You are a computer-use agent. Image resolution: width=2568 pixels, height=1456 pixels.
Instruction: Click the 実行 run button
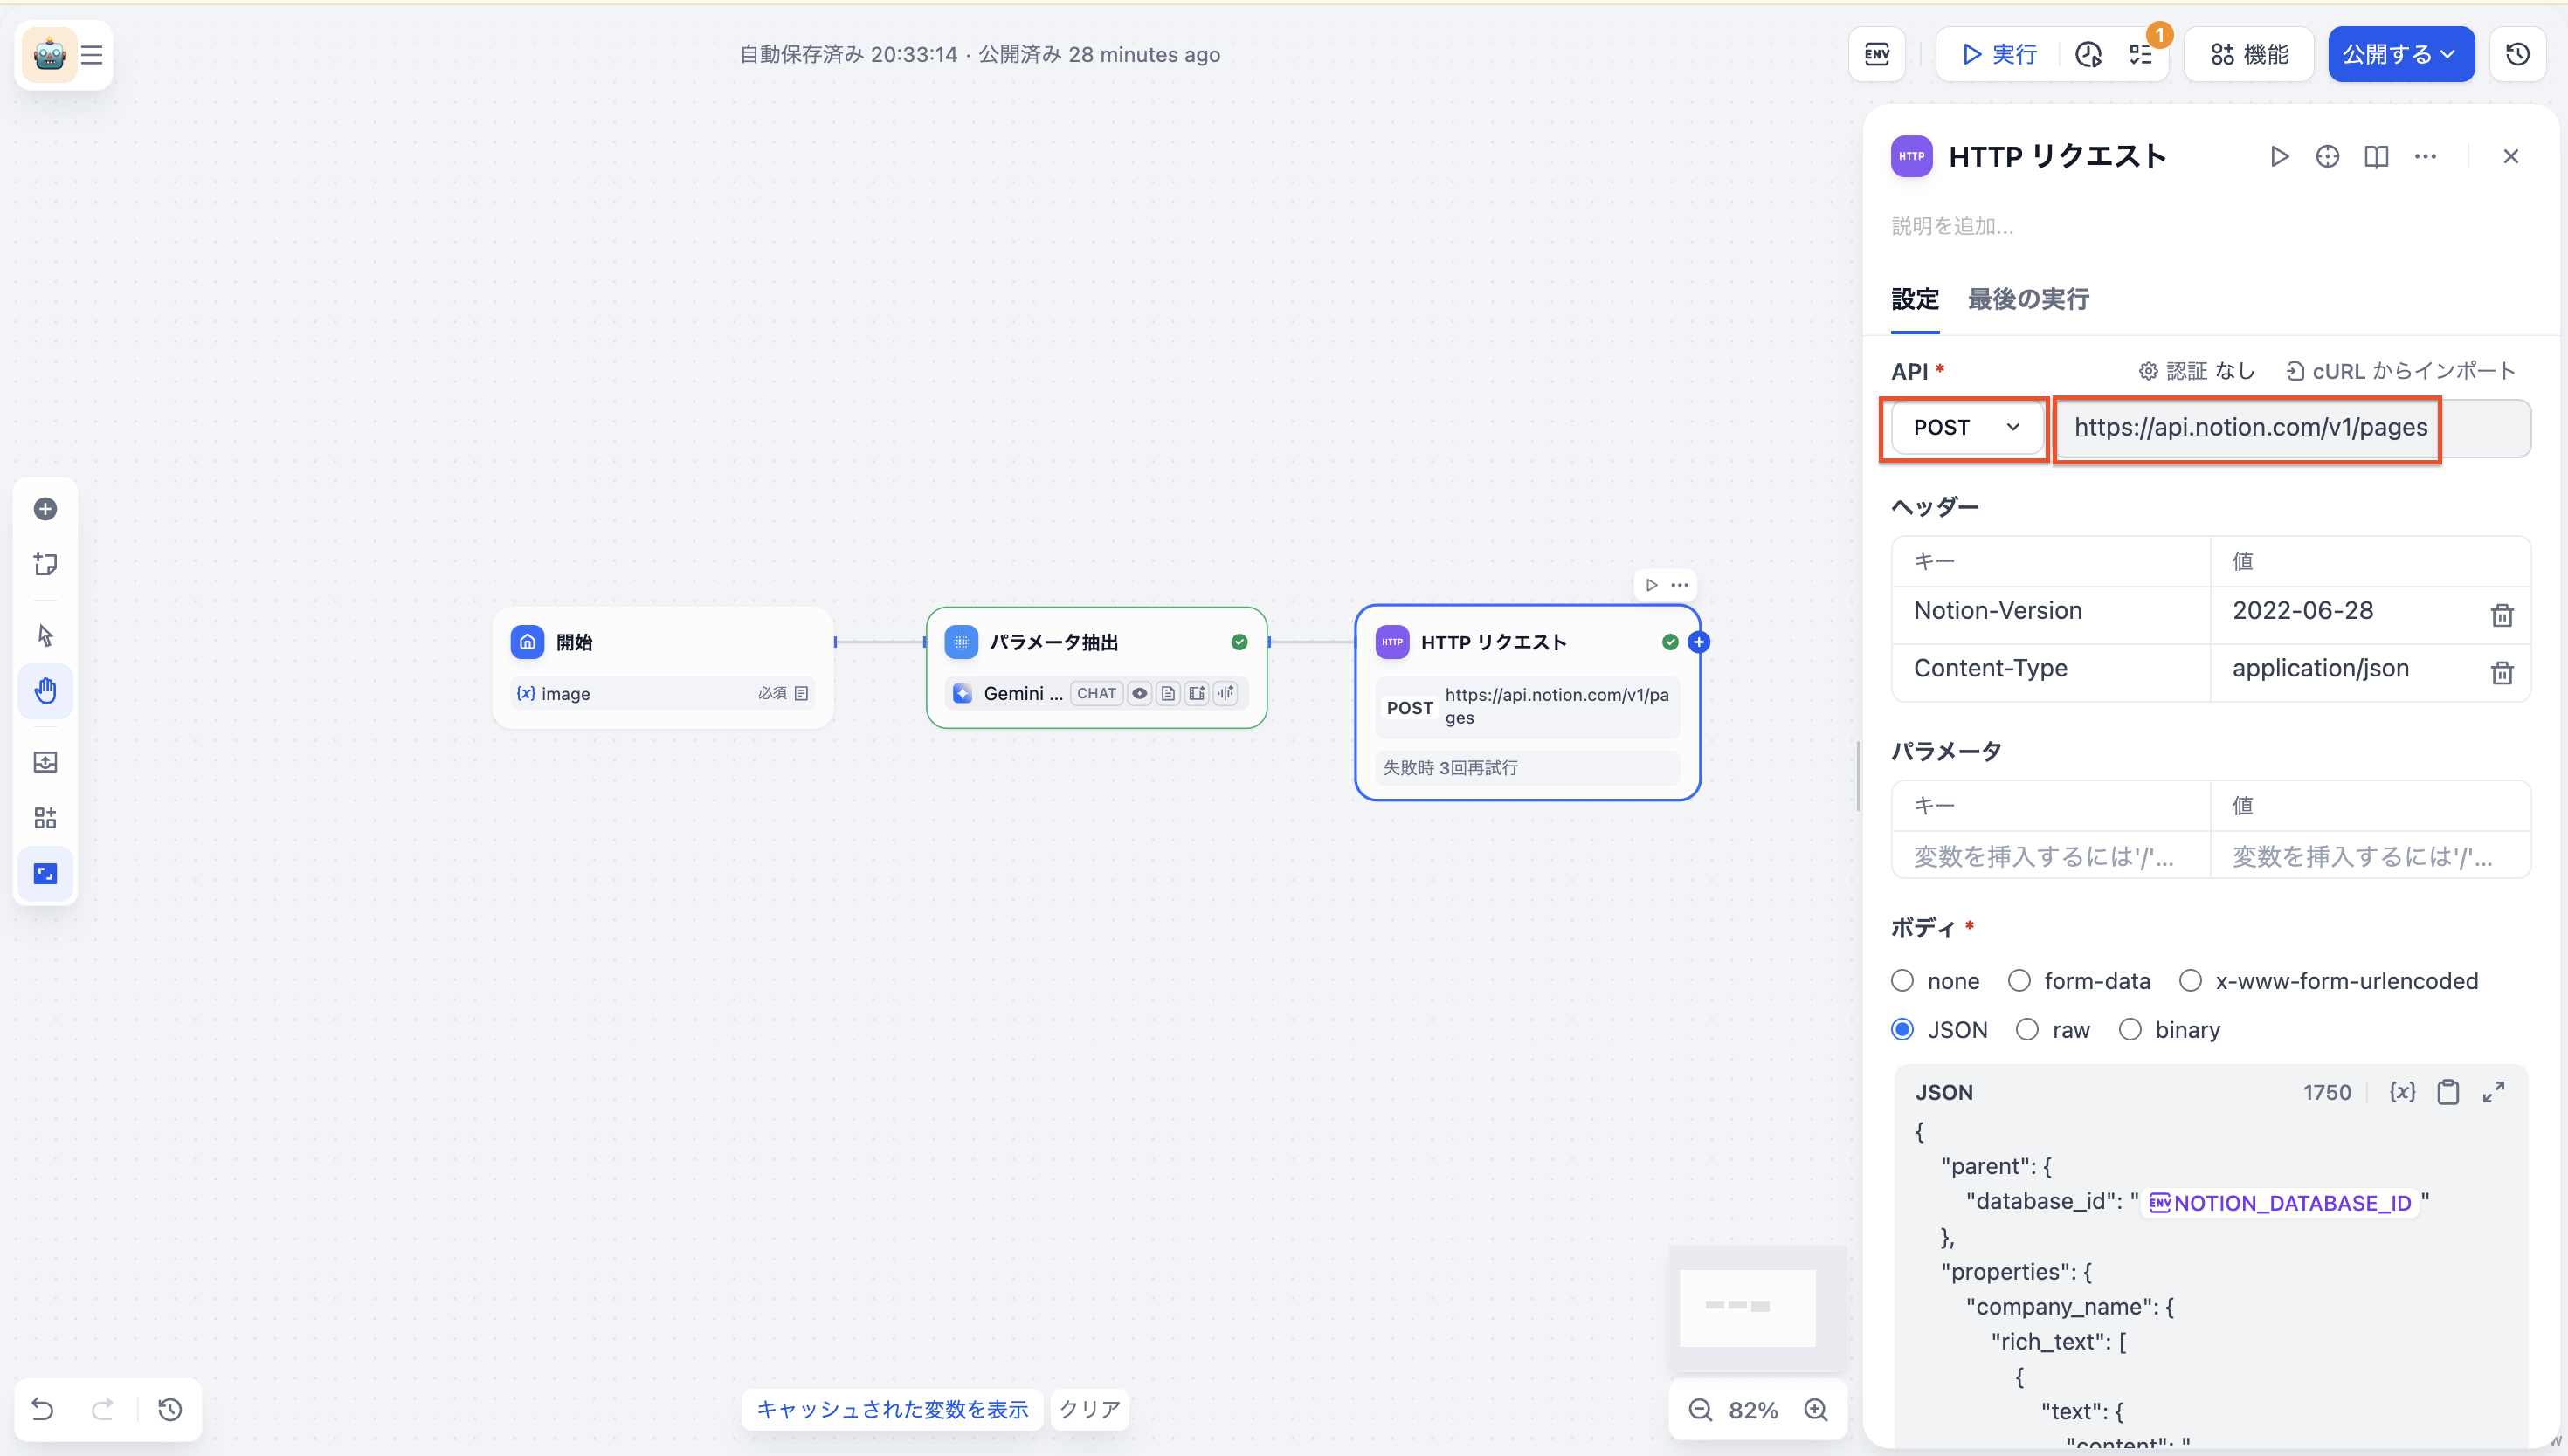1998,54
